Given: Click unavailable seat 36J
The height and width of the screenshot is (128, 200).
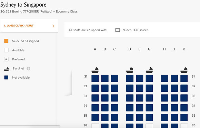Looking at the screenshot, I should pyautogui.click(x=174, y=126).
